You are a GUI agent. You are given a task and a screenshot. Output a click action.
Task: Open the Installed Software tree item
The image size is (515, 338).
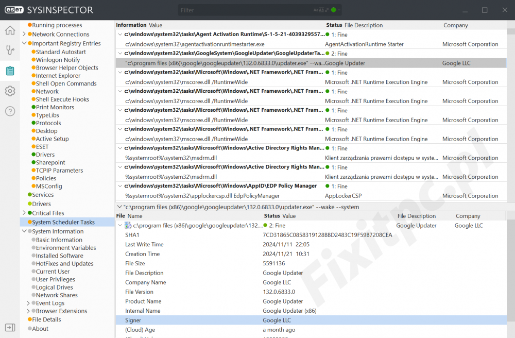coord(59,256)
